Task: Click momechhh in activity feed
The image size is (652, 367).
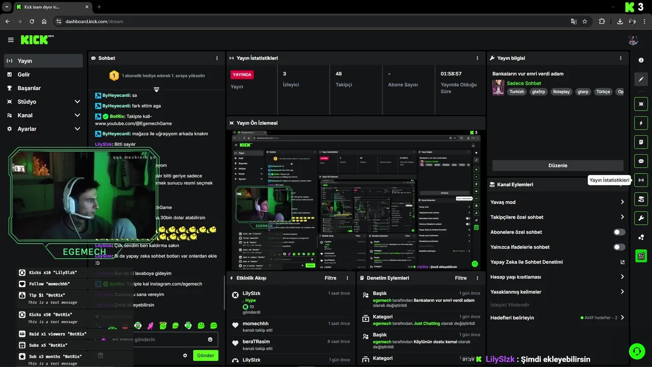Action: pos(256,323)
